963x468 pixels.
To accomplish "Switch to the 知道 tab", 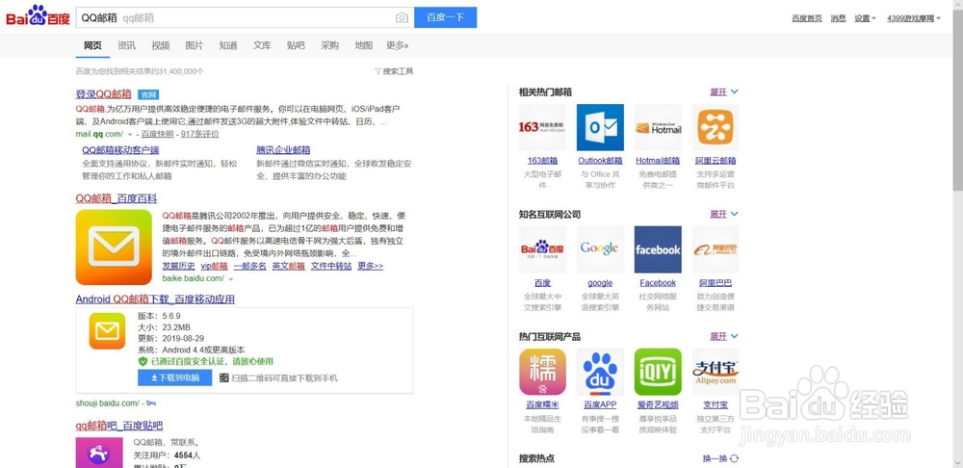I will [228, 45].
